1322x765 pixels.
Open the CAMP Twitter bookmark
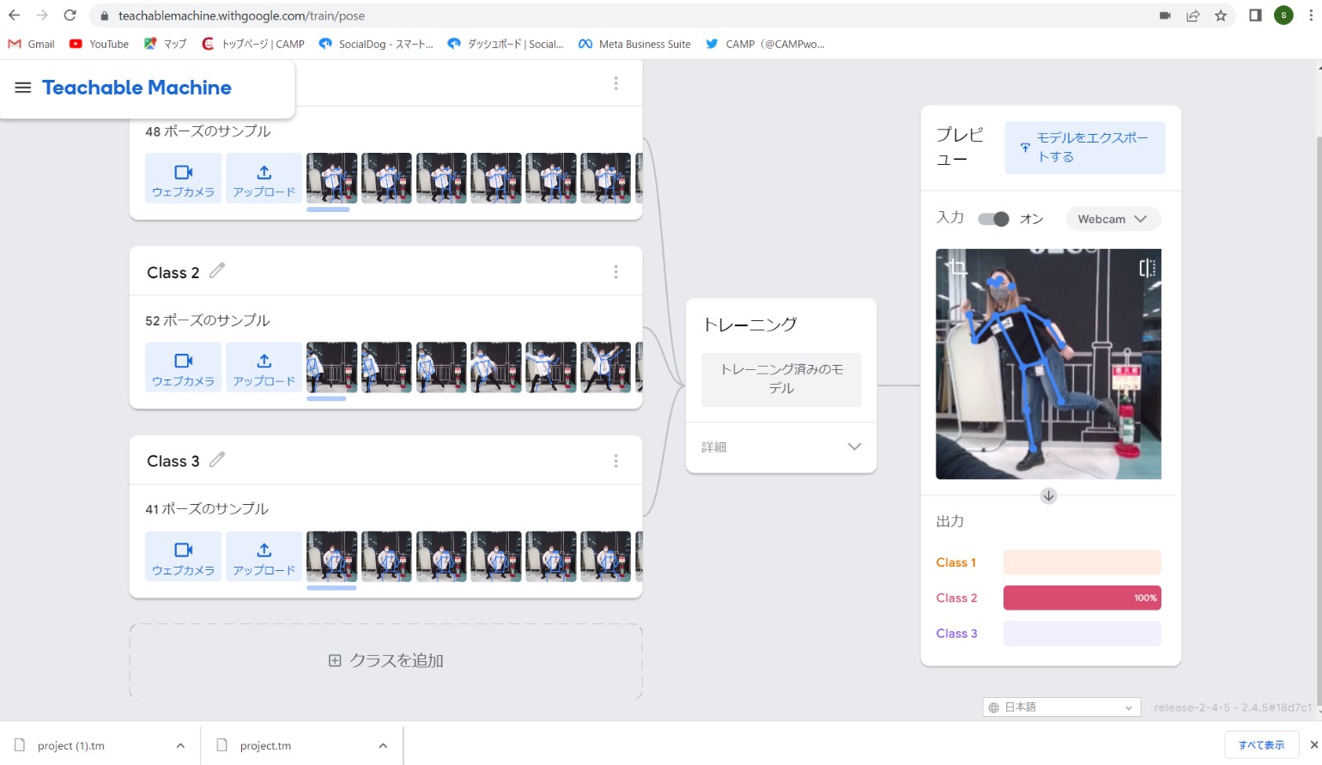pos(765,44)
